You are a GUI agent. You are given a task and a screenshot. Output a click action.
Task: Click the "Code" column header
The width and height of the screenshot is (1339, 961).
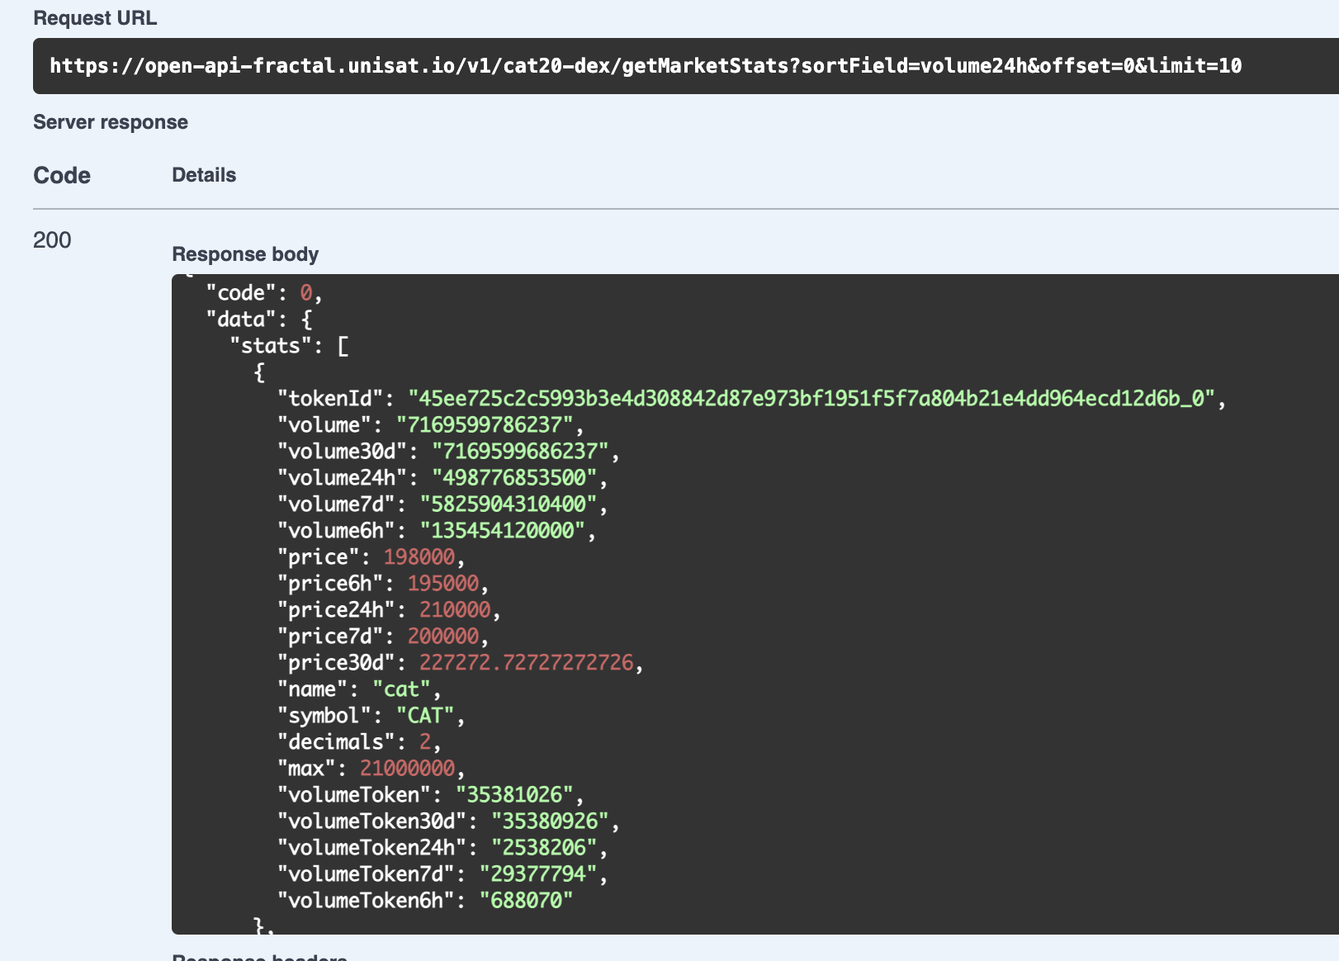(62, 175)
